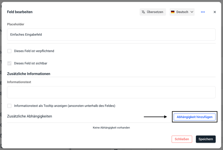Viewport: 223px width, 150px height.
Task: Click the arrow pointing to Abhängigkeit hinzufügen
Action: pyautogui.click(x=155, y=117)
